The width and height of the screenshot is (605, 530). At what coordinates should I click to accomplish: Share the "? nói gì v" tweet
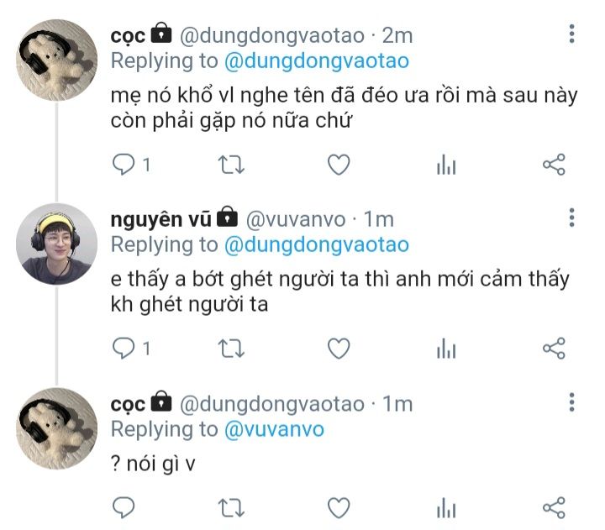point(554,506)
